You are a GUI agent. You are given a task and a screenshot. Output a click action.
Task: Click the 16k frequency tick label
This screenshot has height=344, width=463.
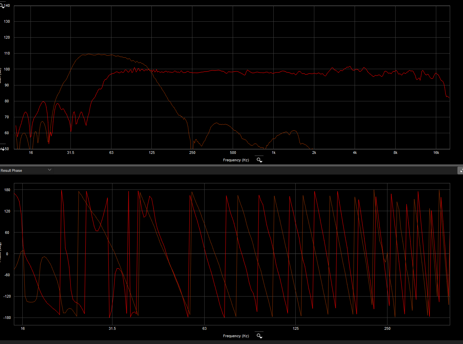(x=436, y=153)
